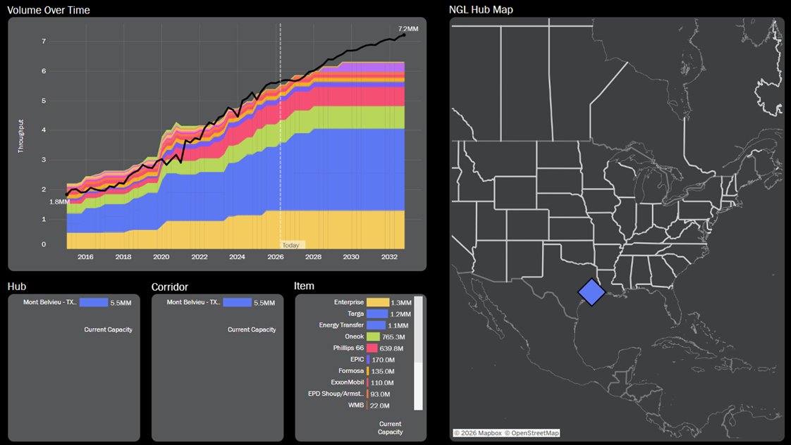Click the Energy Transfer blue capacity bar

(376, 325)
